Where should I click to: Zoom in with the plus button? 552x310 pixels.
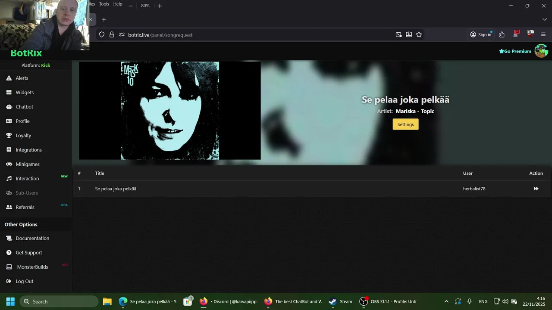point(160,6)
